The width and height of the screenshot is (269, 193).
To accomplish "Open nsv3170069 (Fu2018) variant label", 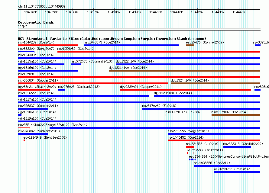I will coord(159,106).
